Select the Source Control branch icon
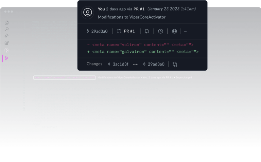 tap(6, 58)
